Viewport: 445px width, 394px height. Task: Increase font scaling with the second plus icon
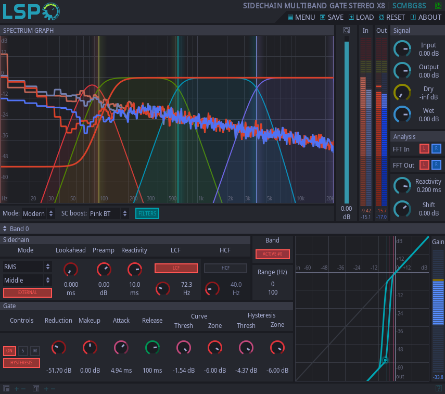[46, 389]
